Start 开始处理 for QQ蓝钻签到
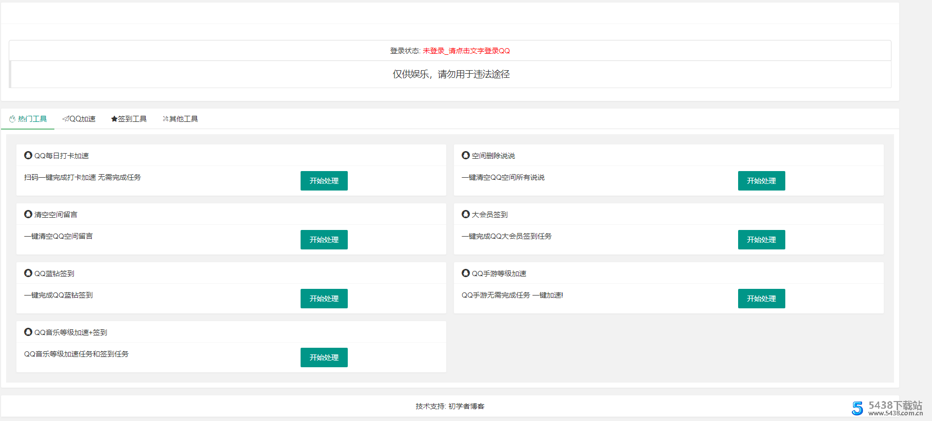Screen dimensions: 932x421 [x=324, y=299]
